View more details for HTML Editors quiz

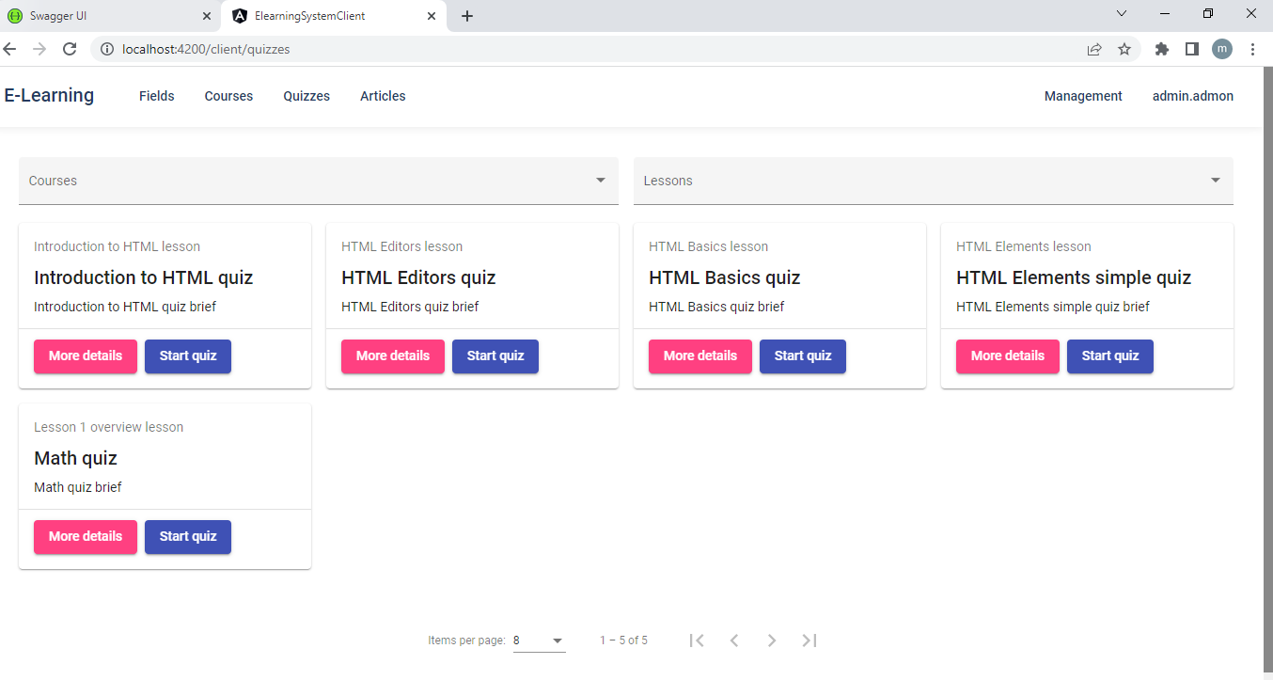click(x=392, y=356)
